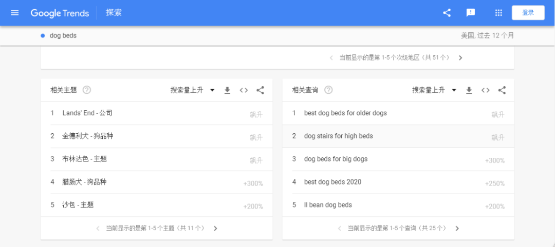Open query dog stairs for high beds

point(338,136)
